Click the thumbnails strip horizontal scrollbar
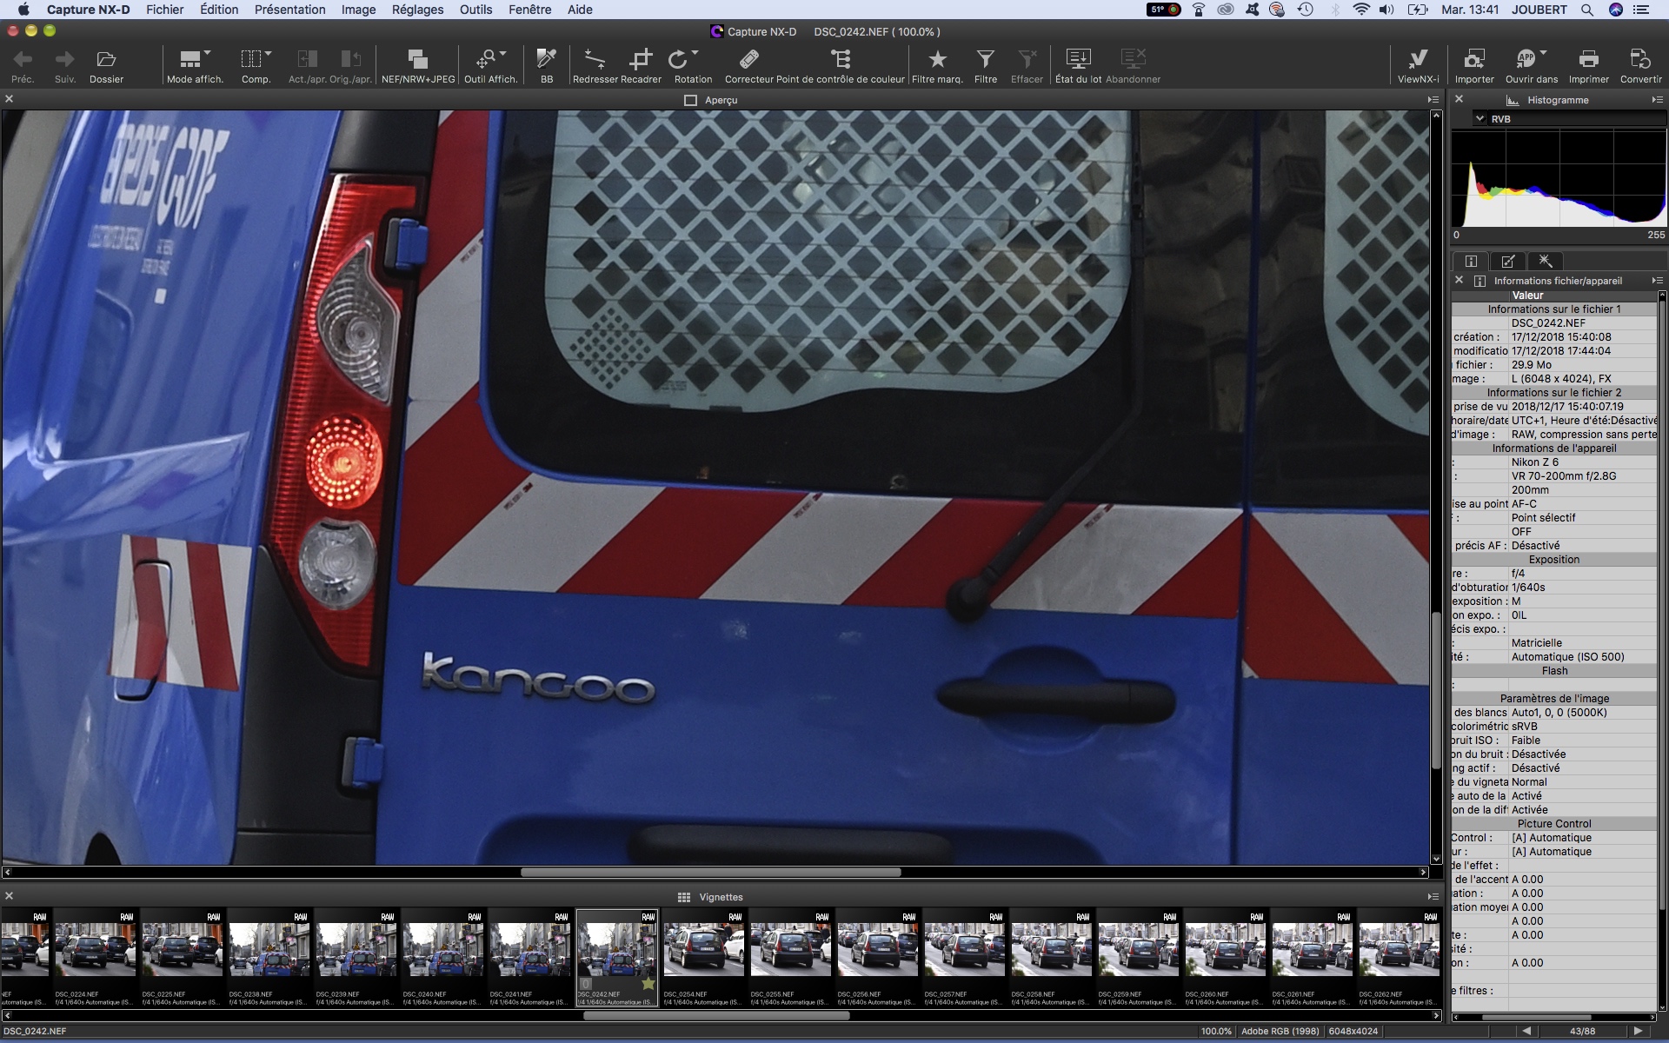1669x1043 pixels. [x=716, y=1015]
